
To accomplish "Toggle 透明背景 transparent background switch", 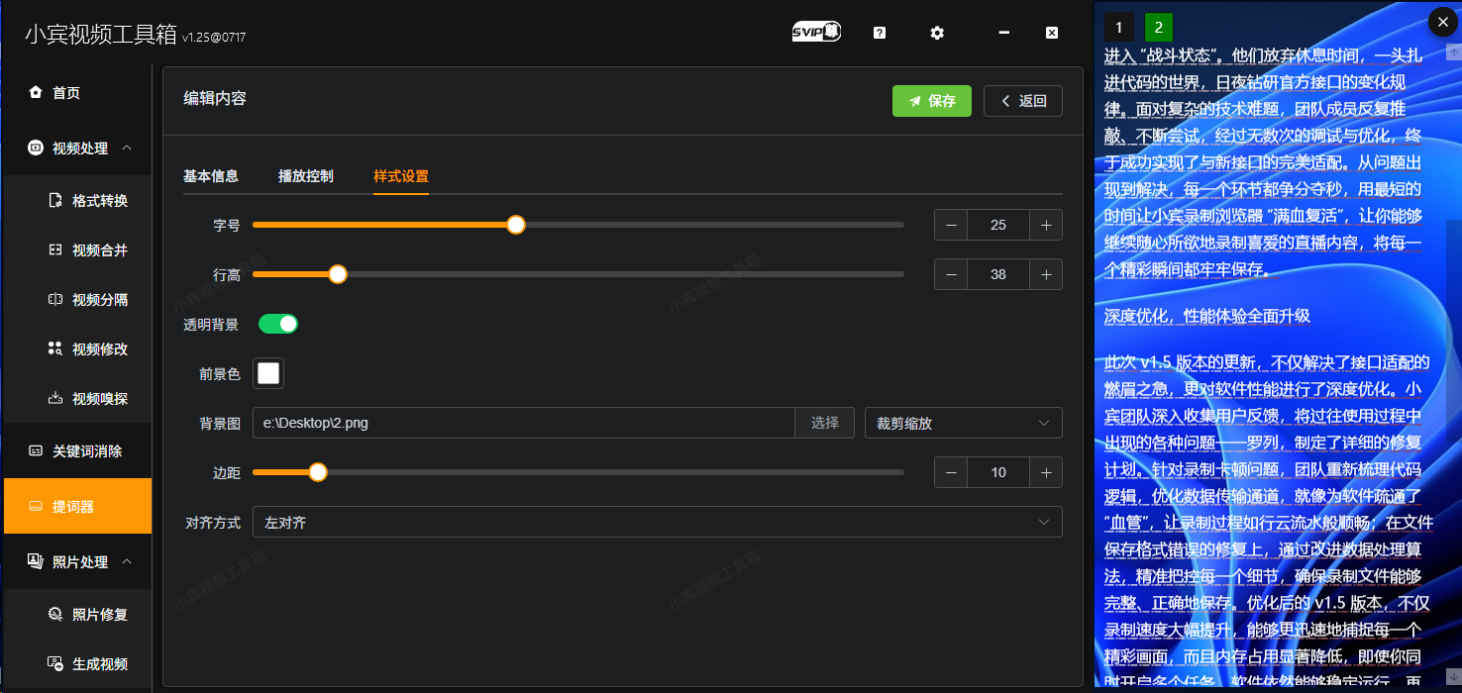I will click(x=278, y=324).
